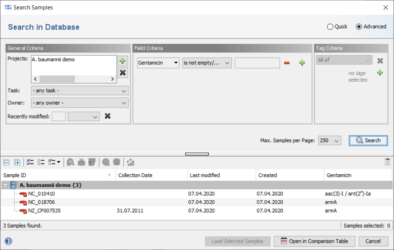The image size is (394, 250).
Task: Add a new field criterion row
Action: tap(302, 63)
